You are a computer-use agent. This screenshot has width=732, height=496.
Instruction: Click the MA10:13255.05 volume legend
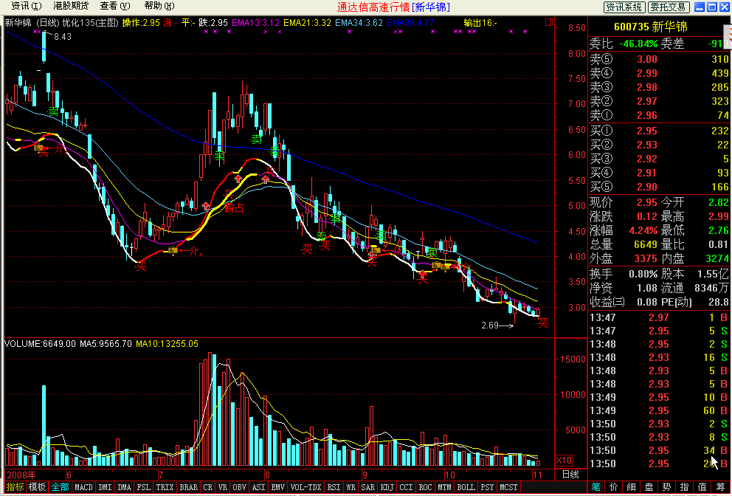167,344
